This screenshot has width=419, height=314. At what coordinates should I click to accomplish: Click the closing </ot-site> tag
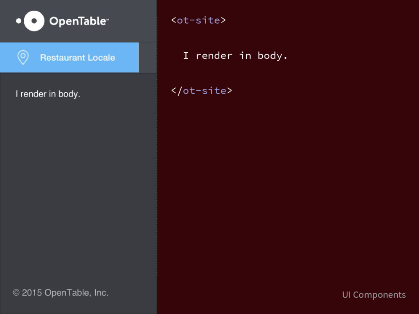tap(201, 91)
